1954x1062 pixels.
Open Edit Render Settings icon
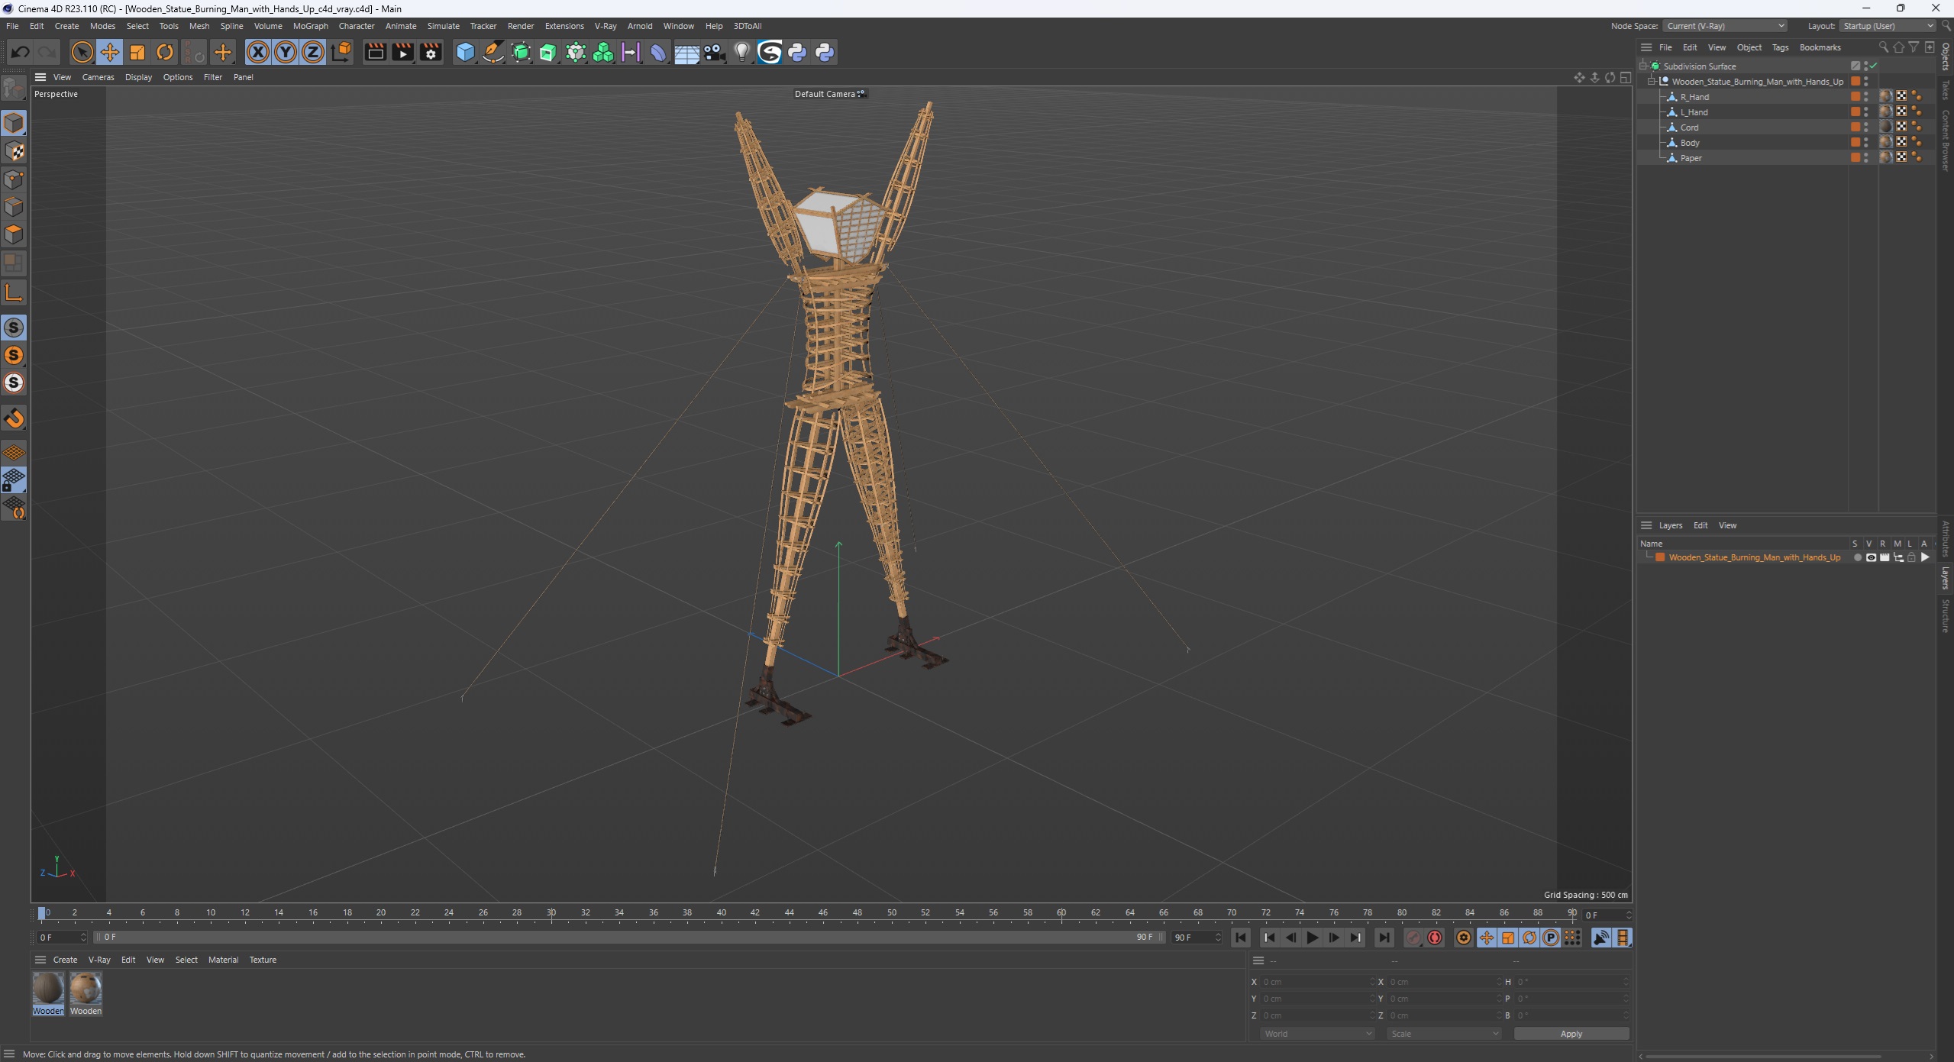pyautogui.click(x=431, y=52)
